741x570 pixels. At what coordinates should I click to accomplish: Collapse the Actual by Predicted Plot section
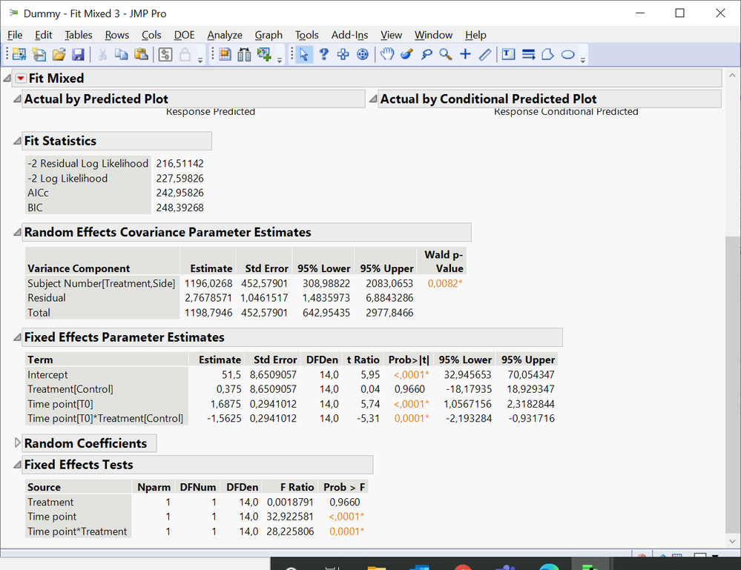[x=18, y=99]
